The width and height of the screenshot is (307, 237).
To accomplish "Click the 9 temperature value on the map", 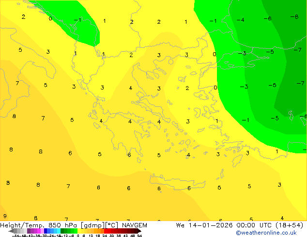I will tap(5, 216).
